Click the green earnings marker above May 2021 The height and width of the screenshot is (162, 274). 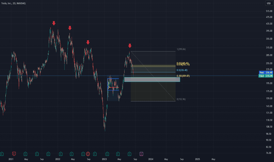coord(25,154)
